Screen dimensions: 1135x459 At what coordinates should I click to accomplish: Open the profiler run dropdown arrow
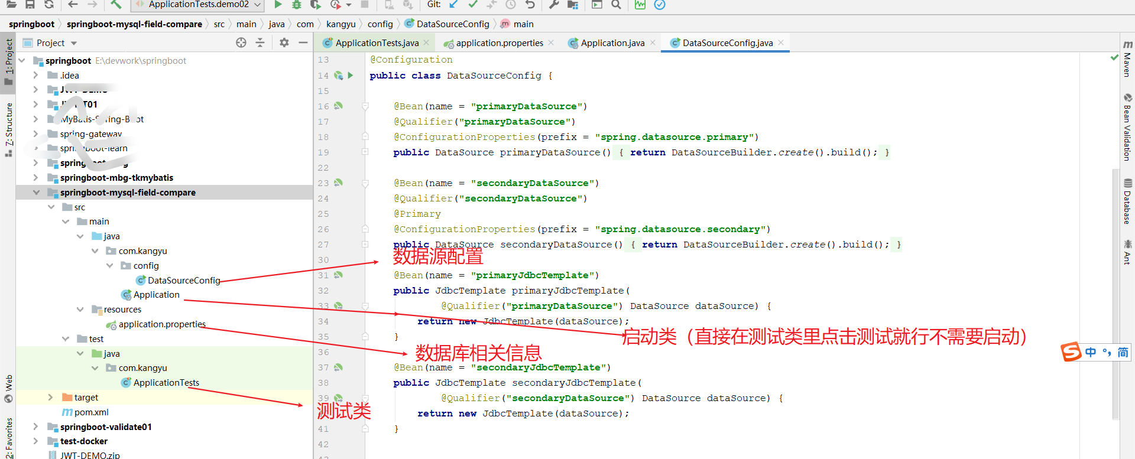(x=349, y=5)
